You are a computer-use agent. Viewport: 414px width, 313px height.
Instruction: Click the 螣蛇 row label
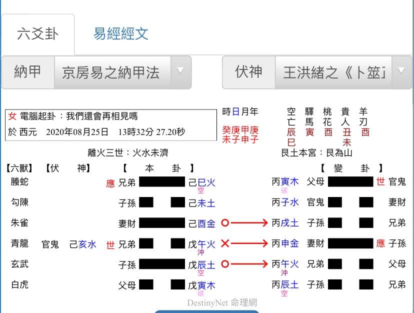click(x=19, y=181)
